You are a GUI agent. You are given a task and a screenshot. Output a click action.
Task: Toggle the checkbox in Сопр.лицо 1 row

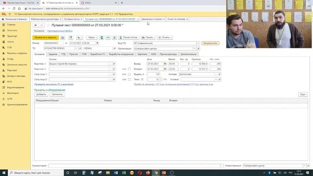tap(129, 74)
